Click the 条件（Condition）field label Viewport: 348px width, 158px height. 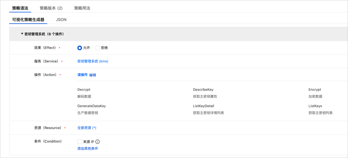48,141
